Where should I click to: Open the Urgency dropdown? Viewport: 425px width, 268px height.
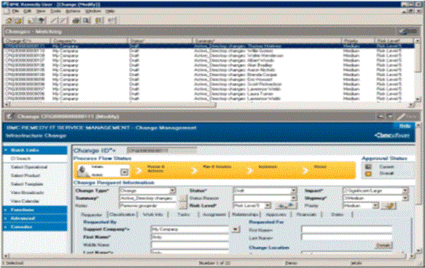405,198
